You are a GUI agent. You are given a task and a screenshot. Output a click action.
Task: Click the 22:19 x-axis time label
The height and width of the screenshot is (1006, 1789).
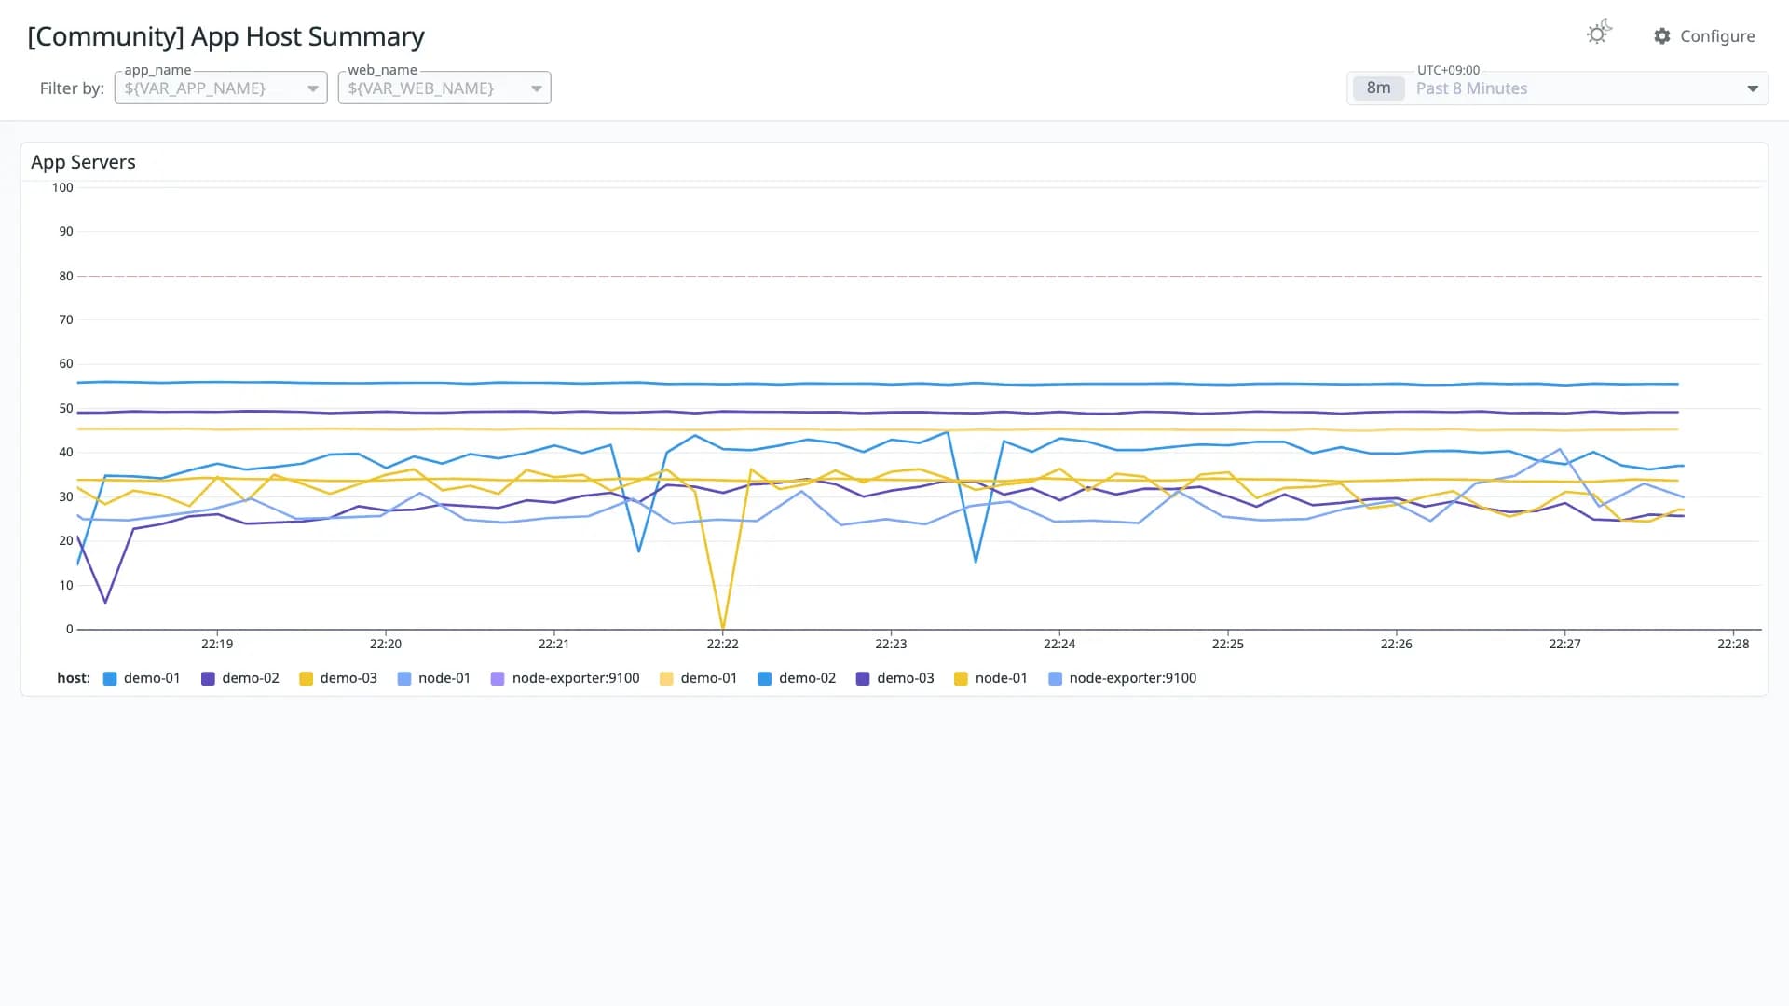coord(217,644)
